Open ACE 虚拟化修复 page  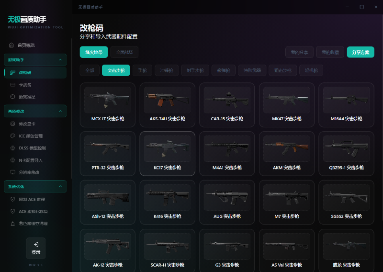pyautogui.click(x=35, y=211)
